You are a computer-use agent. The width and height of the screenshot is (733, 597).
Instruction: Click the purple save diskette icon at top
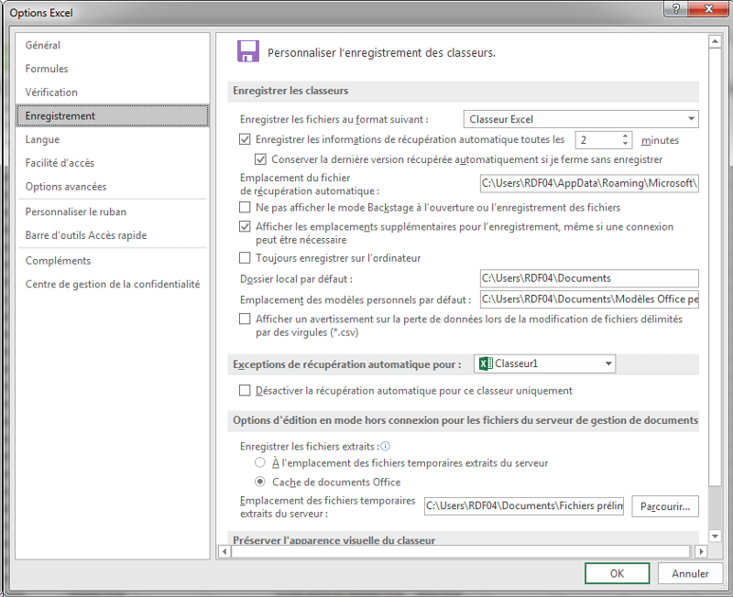pyautogui.click(x=247, y=51)
